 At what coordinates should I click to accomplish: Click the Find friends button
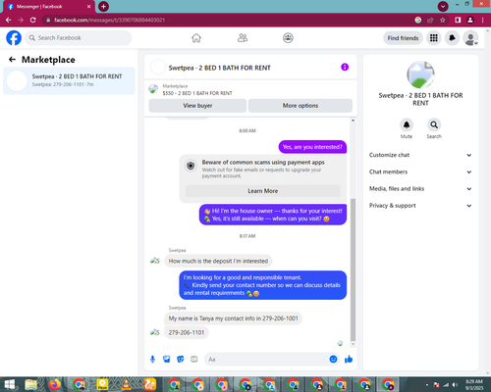click(x=403, y=38)
